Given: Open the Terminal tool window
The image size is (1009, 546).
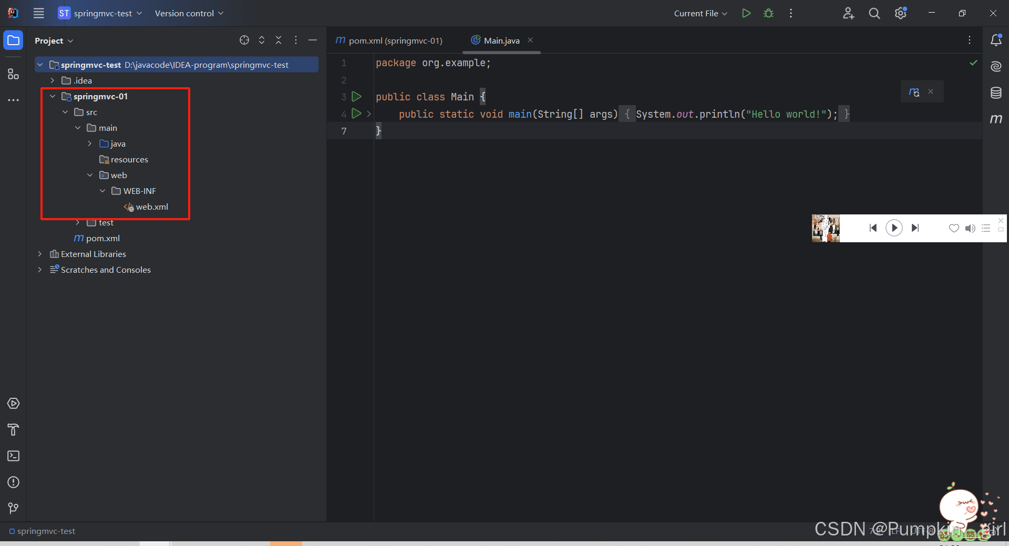Looking at the screenshot, I should coord(14,456).
